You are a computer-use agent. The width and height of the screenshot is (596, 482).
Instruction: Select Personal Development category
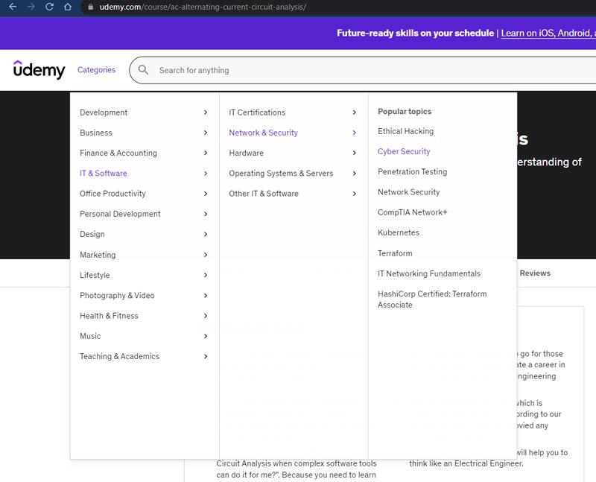point(120,214)
